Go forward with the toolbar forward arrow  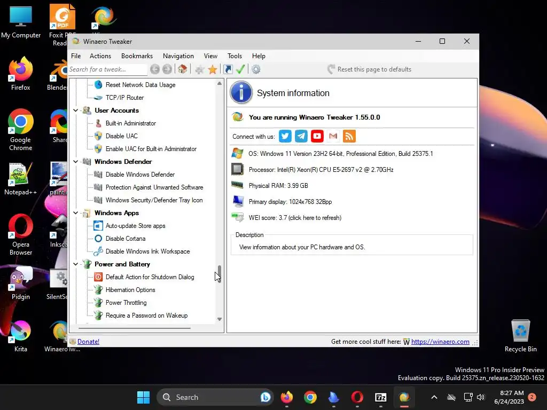point(167,69)
